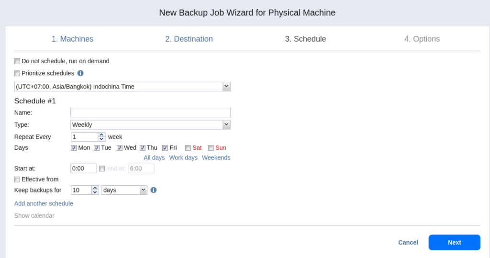Enable the end at time checkbox
Screen dimensions: 490x258
point(101,168)
